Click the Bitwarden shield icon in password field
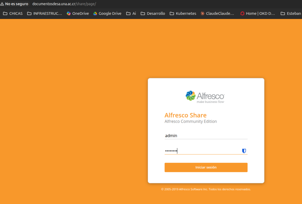 pos(244,151)
